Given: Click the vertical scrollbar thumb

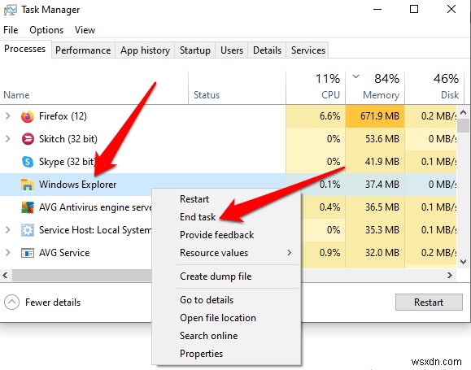Looking at the screenshot, I should click(x=464, y=125).
